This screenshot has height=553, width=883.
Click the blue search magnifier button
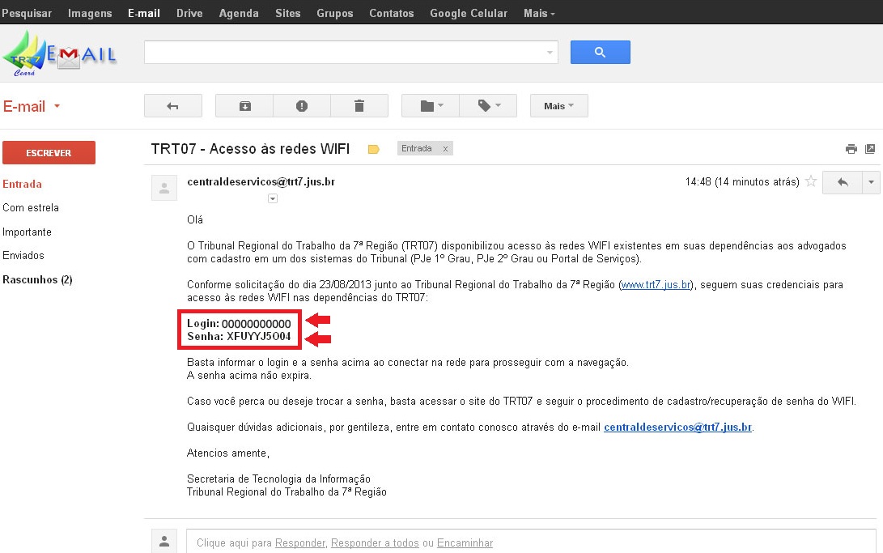[600, 53]
